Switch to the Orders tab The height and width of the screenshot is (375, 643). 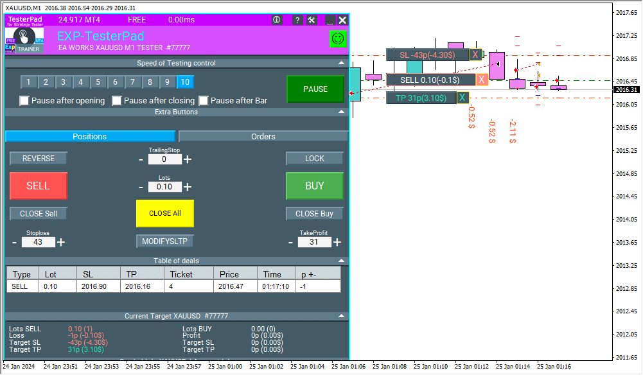[x=263, y=136]
